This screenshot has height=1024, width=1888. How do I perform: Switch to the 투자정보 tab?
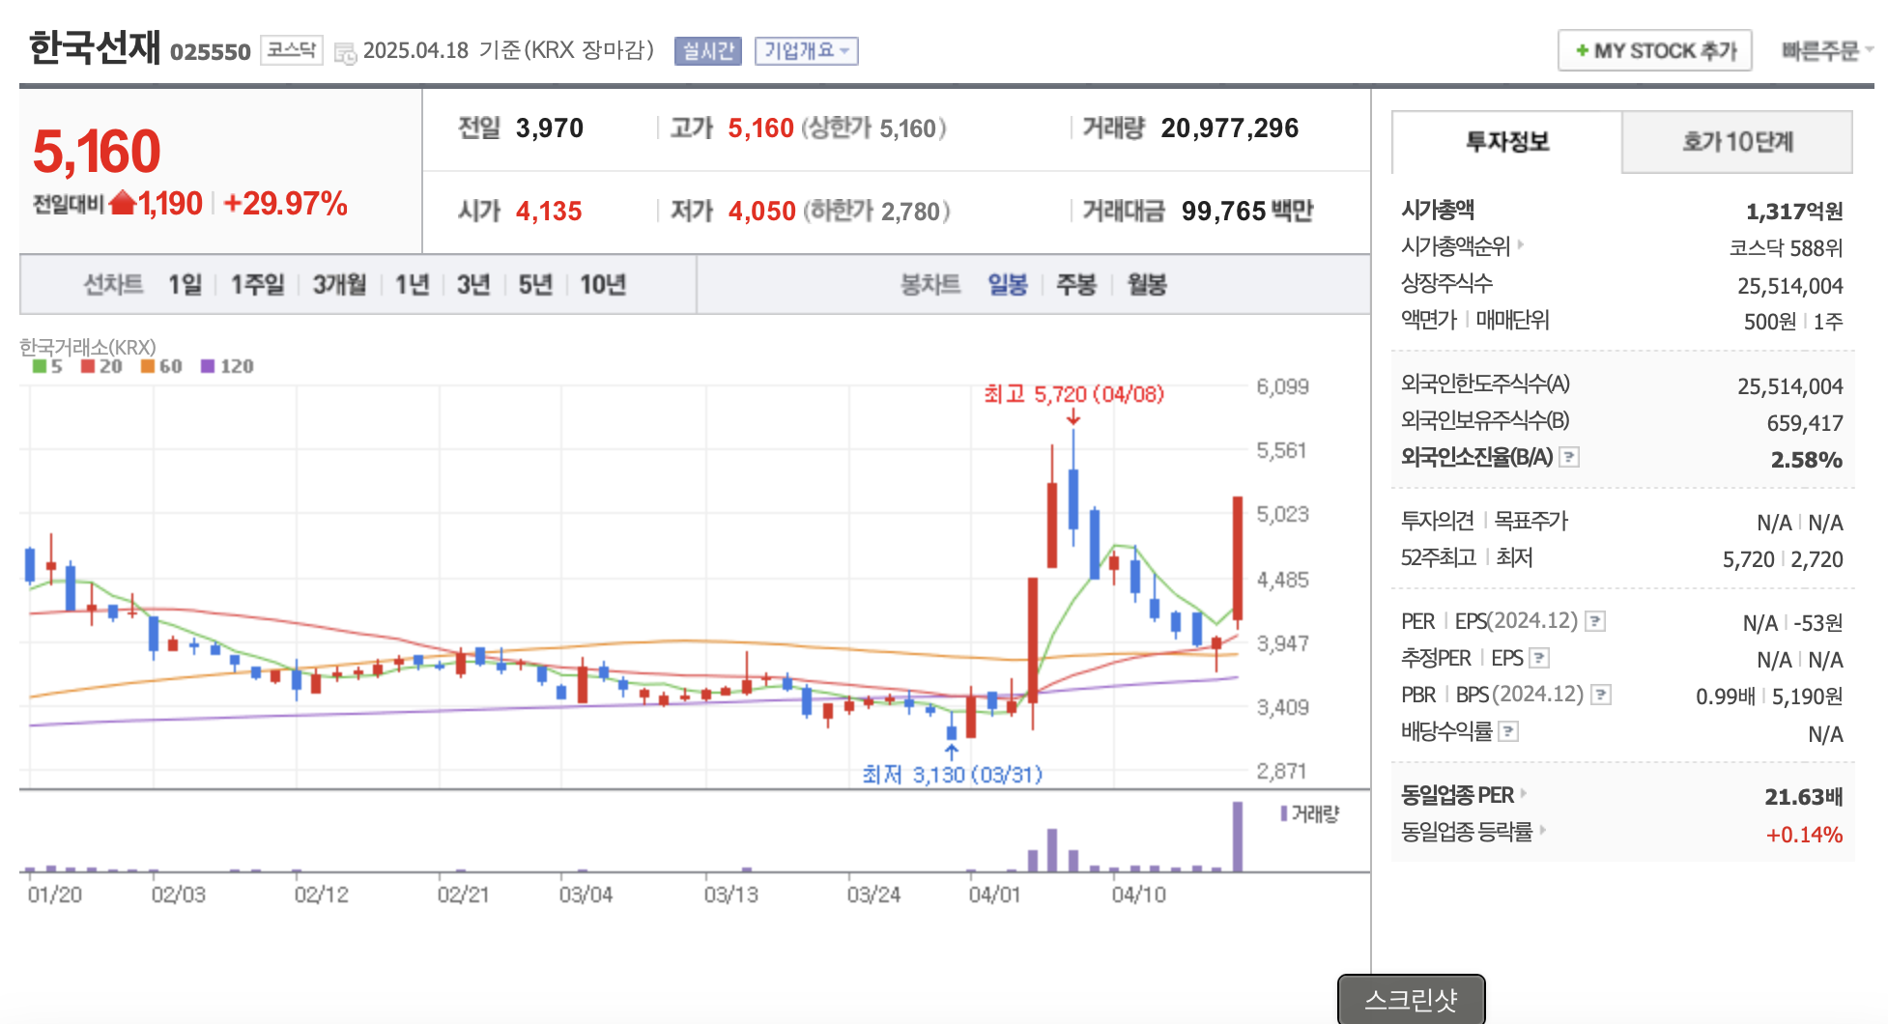[x=1507, y=142]
